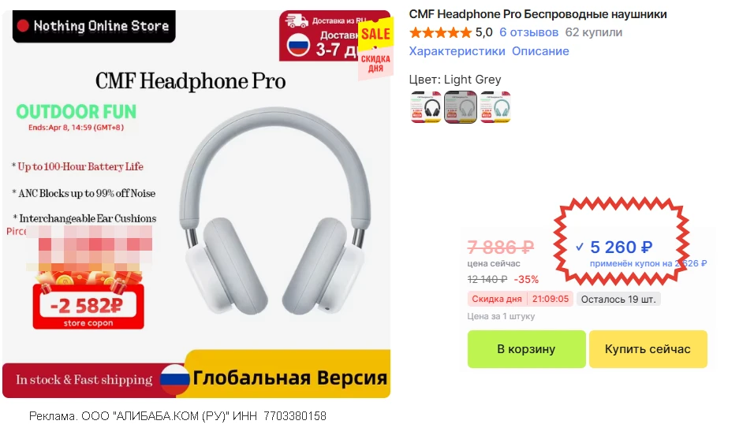Click the red dot Nothing store logo

point(23,26)
